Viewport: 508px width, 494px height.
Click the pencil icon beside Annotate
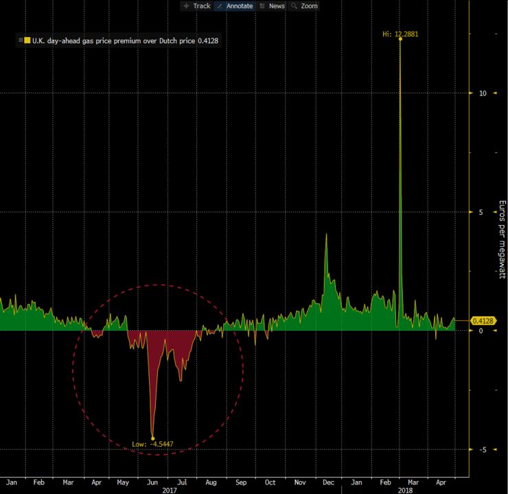point(220,6)
